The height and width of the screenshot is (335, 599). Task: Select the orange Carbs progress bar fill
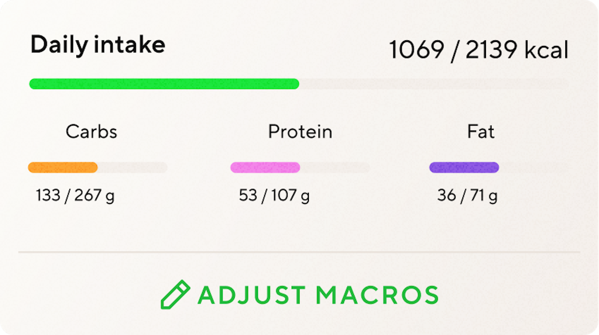pos(63,167)
